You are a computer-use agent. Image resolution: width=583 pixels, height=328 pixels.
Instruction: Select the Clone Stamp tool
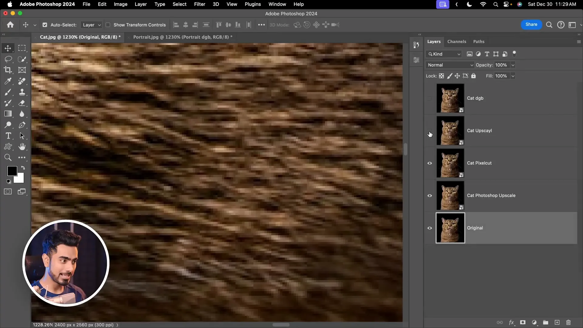point(22,92)
